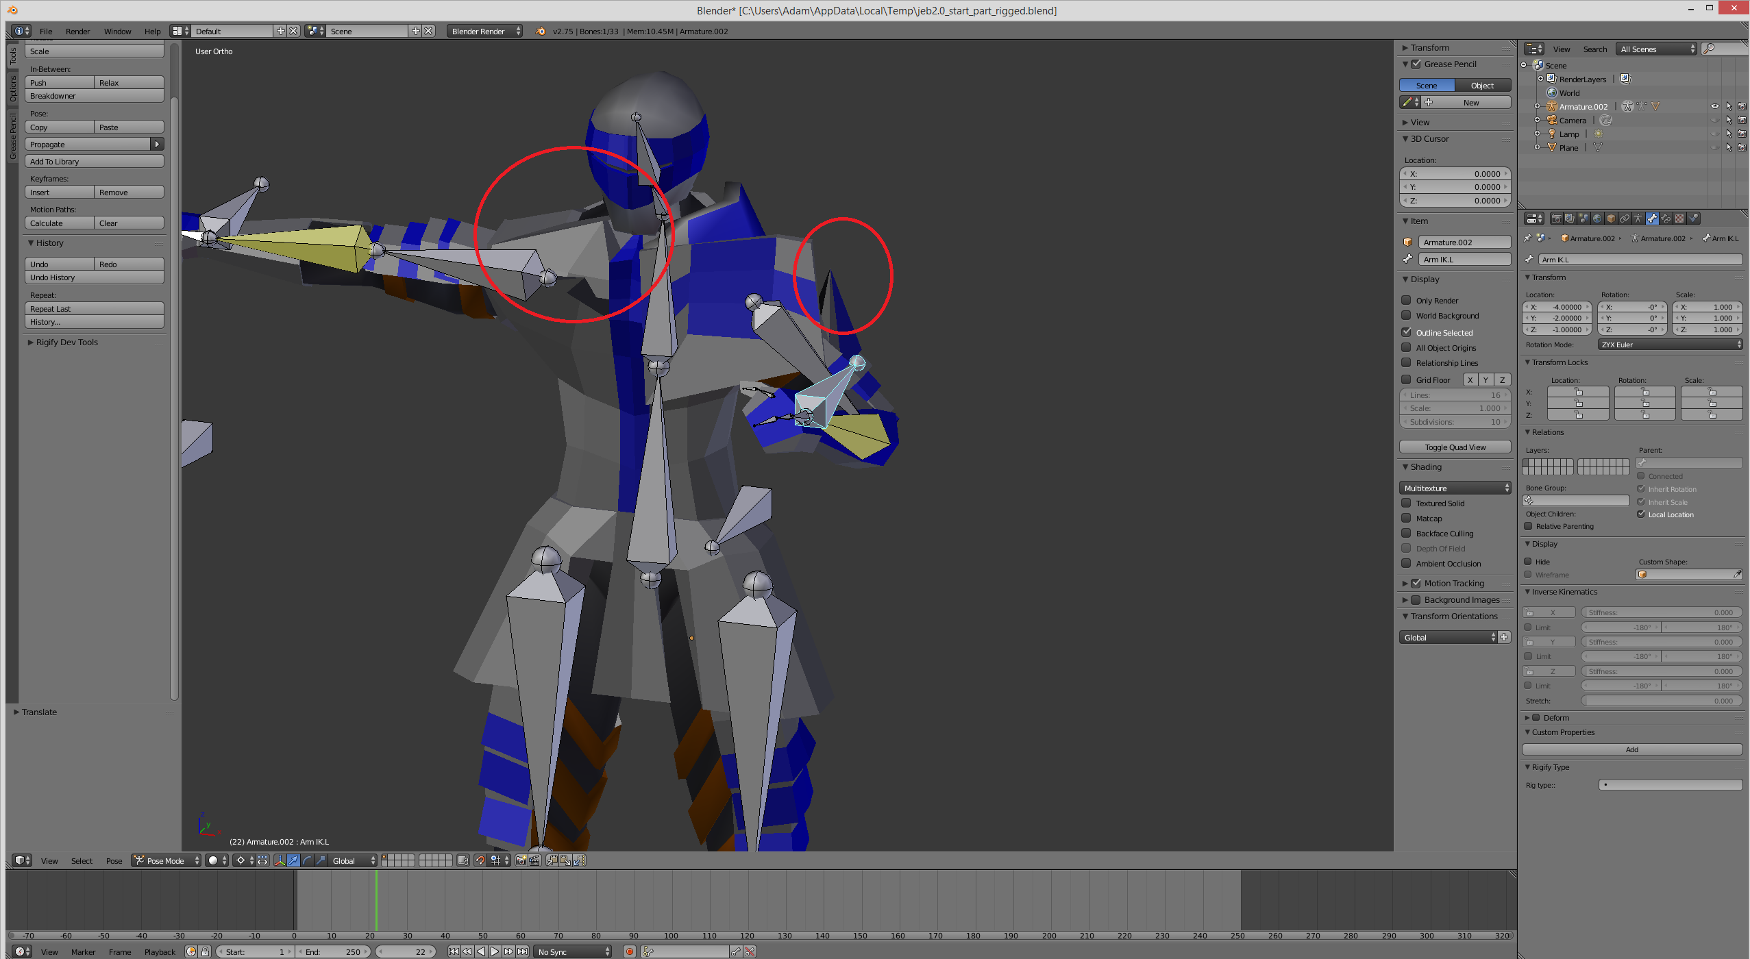The image size is (1750, 959).
Task: Open the Marker menu in timeline
Action: [83, 951]
